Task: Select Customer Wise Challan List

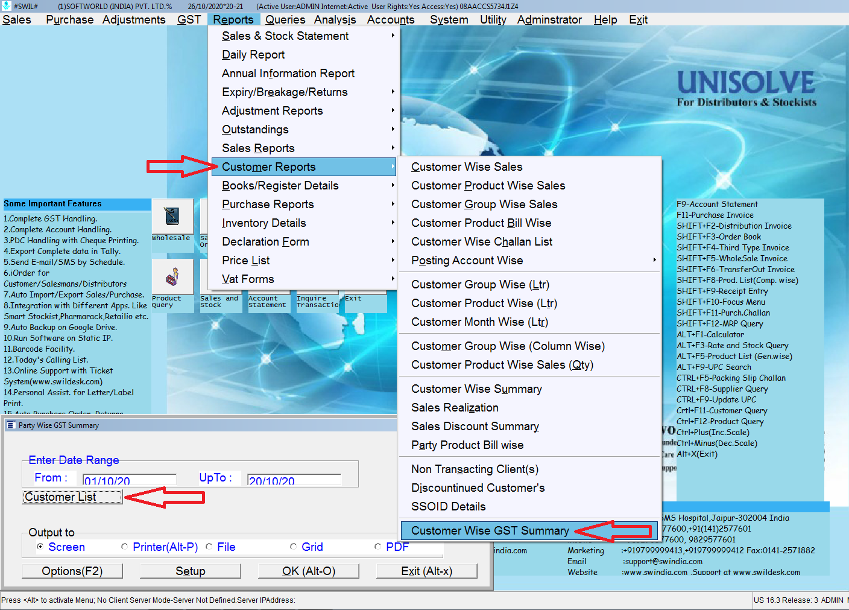Action: click(529, 241)
